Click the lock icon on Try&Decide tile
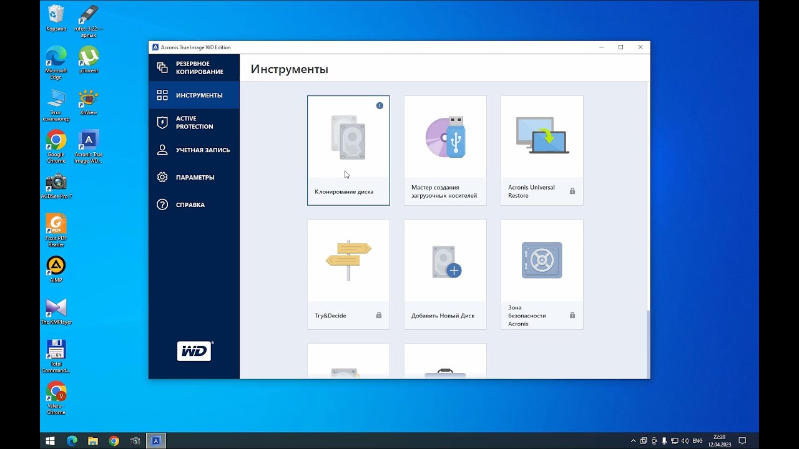The height and width of the screenshot is (449, 799). [x=379, y=315]
